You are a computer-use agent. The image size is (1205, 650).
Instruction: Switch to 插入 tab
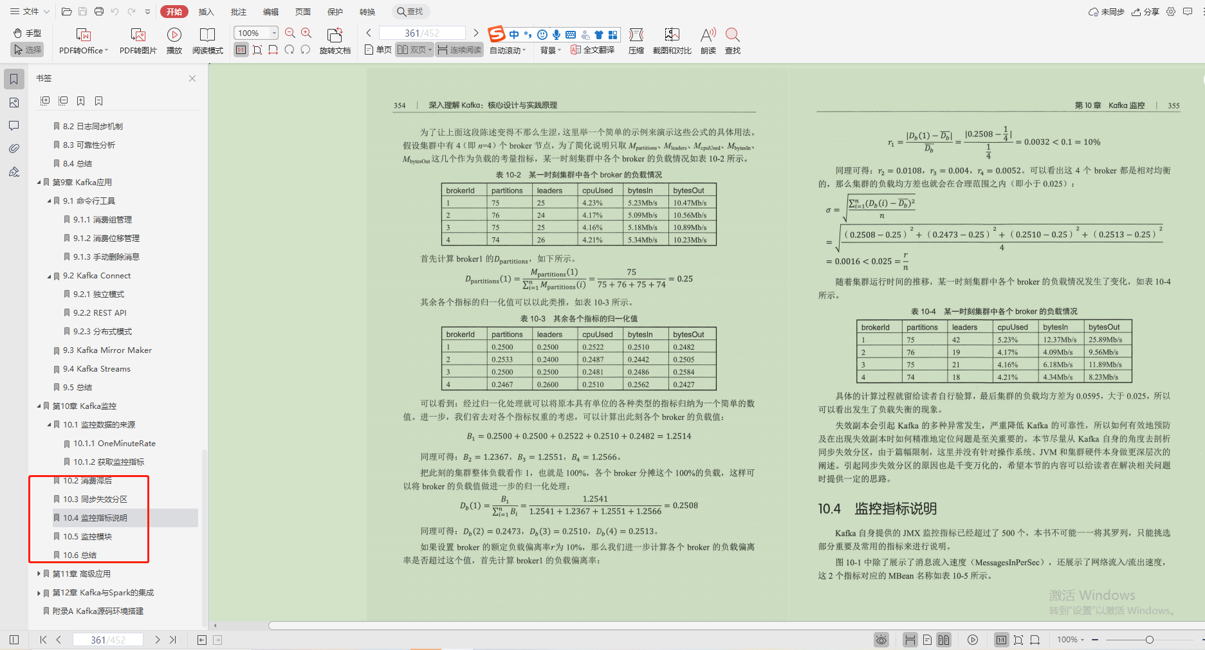click(206, 12)
